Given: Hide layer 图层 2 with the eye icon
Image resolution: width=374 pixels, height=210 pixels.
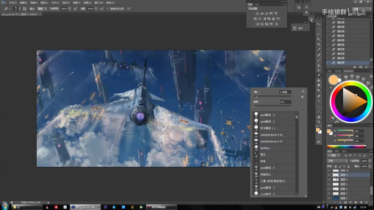Looking at the screenshot, I should tap(329, 198).
